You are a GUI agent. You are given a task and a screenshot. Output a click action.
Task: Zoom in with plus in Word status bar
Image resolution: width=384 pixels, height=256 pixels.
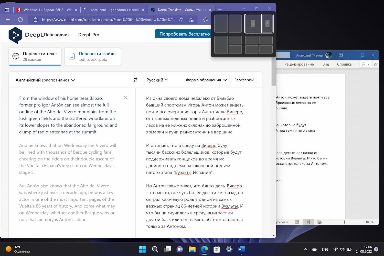(361, 222)
